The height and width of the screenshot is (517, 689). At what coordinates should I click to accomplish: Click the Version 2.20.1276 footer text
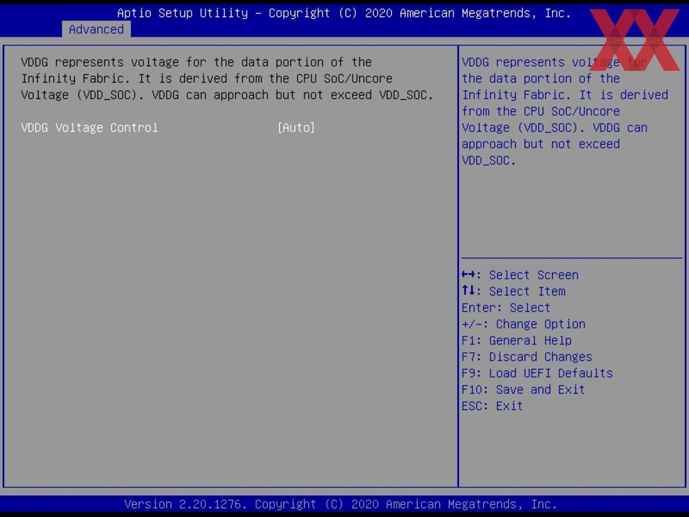click(340, 504)
